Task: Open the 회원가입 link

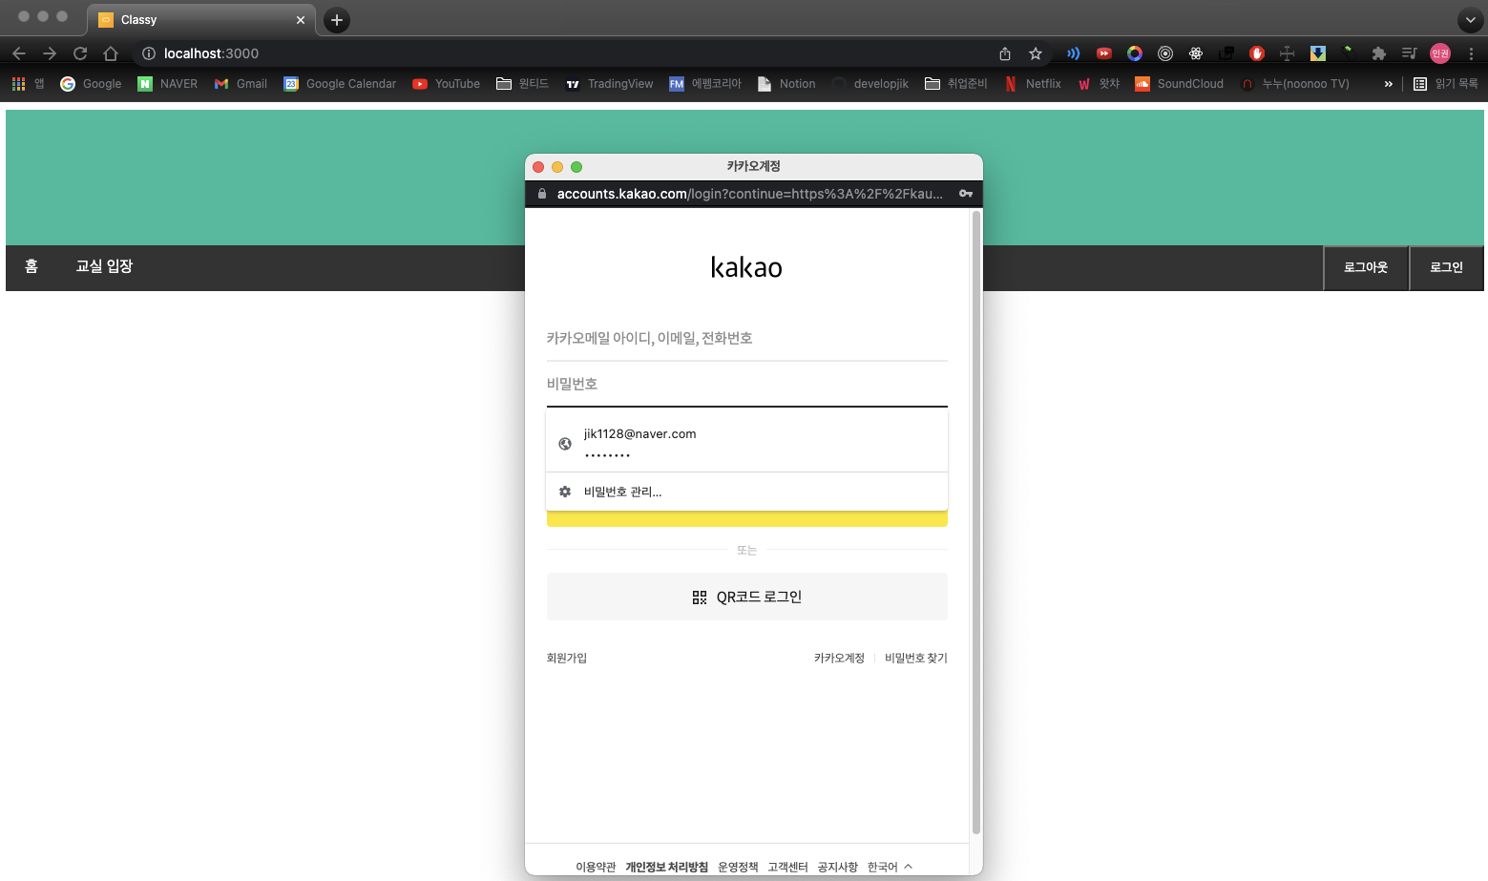Action: (x=567, y=658)
